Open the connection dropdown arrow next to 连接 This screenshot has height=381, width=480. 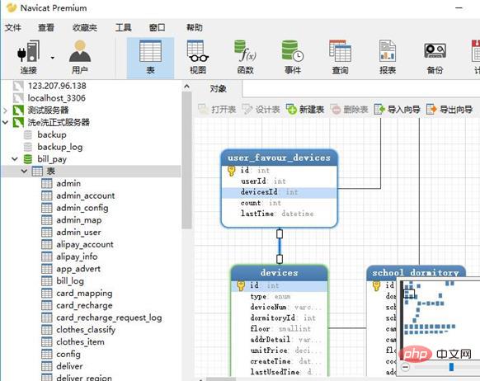(x=53, y=58)
